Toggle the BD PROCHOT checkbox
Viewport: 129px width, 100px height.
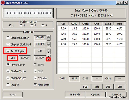pyautogui.click(x=8, y=78)
